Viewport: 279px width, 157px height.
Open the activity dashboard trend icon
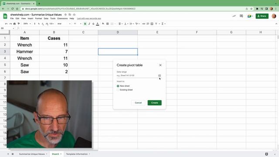[x=234, y=16]
